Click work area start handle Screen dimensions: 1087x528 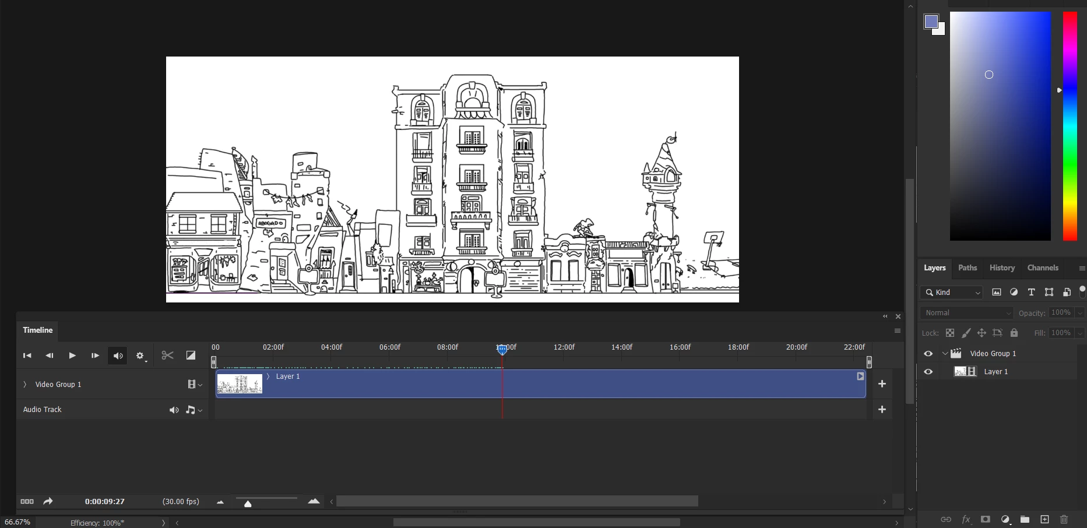[213, 362]
